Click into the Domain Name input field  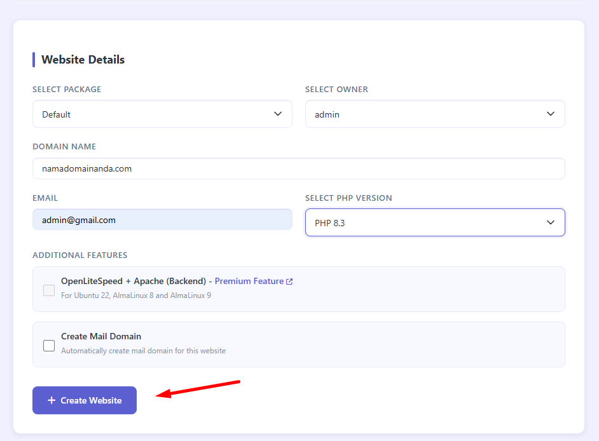[298, 169]
